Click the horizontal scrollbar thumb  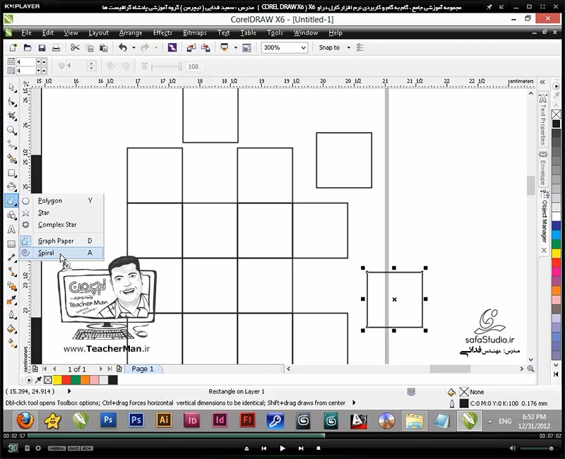pyautogui.click(x=450, y=369)
